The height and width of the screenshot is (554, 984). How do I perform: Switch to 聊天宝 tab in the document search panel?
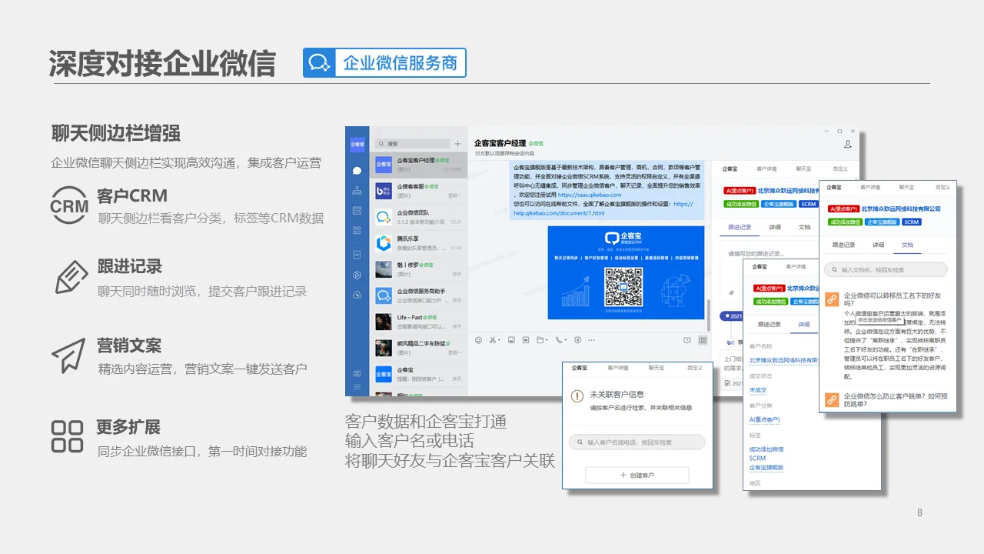click(x=906, y=187)
